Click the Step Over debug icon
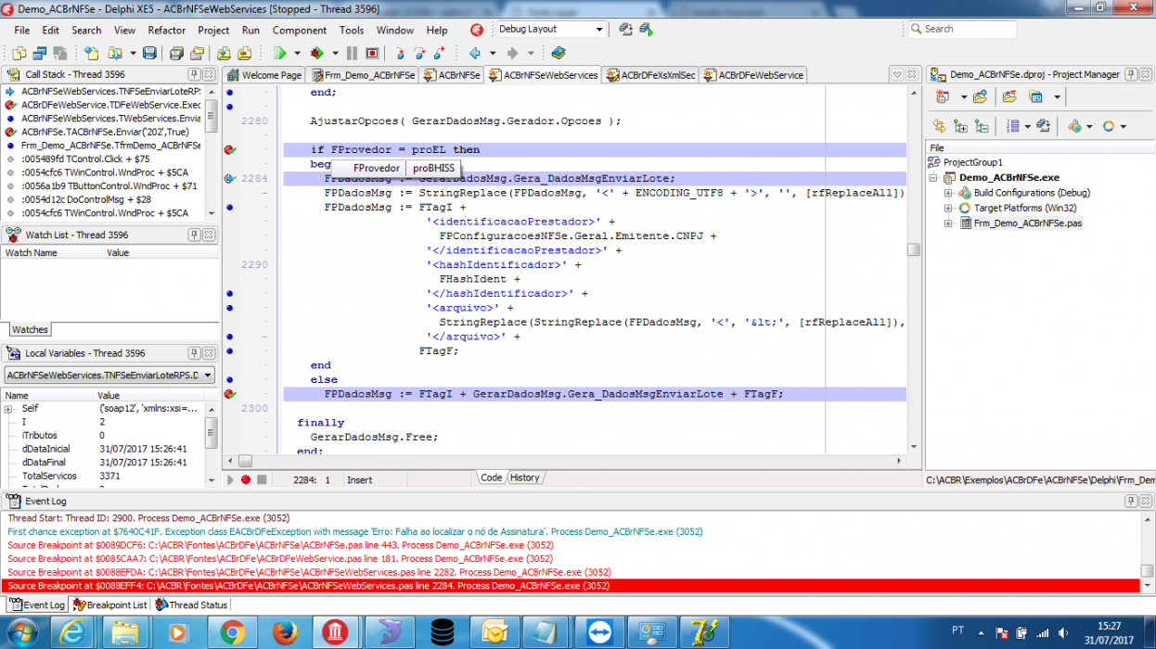This screenshot has height=649, width=1156. tap(419, 54)
